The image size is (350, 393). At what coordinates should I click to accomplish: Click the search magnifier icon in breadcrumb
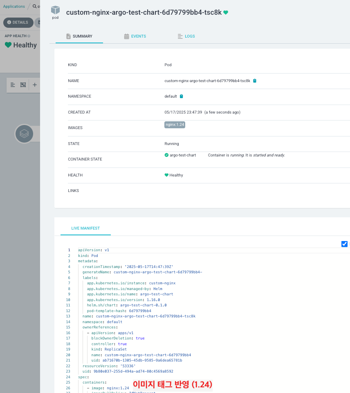tap(35, 6)
